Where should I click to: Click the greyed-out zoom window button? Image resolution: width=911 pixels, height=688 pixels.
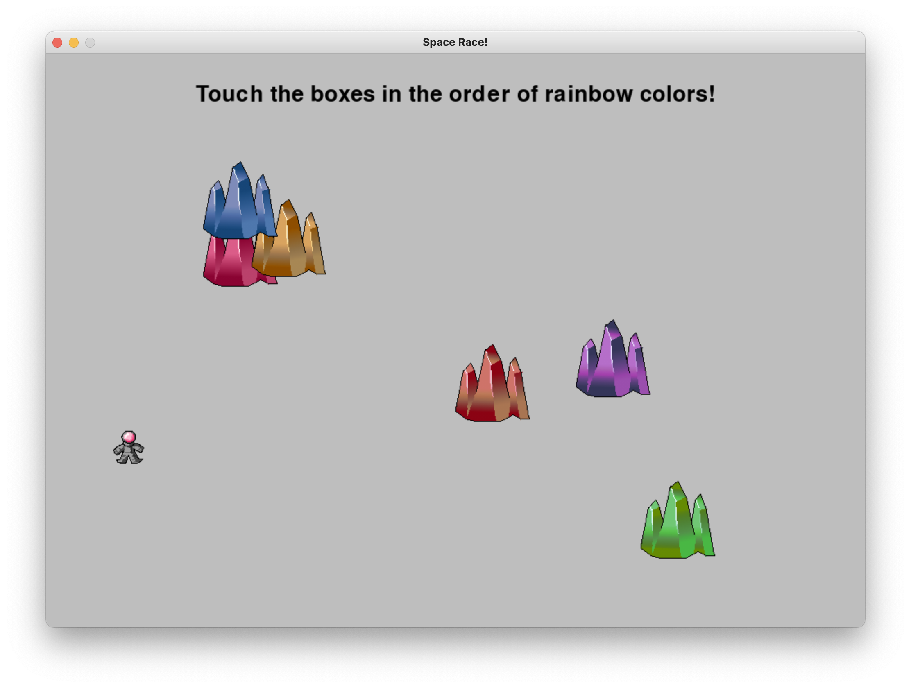[90, 43]
